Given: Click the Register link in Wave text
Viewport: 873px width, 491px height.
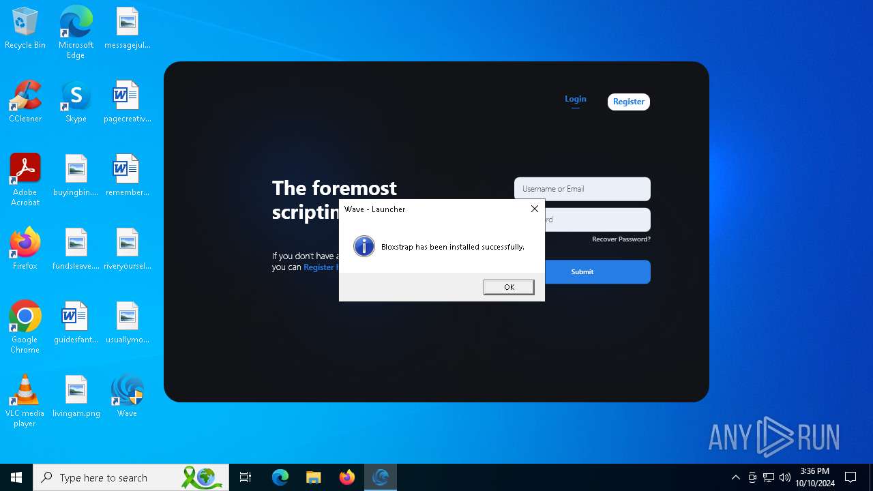Looking at the screenshot, I should coord(321,267).
